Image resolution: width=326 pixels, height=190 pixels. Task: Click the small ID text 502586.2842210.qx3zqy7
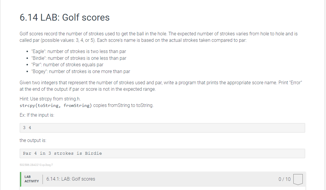click(x=36, y=165)
